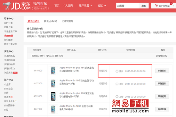Open iPhone 6s plus 玫瑰金色 product thumbnail
Viewport: 176px width, 117px height.
53,71
